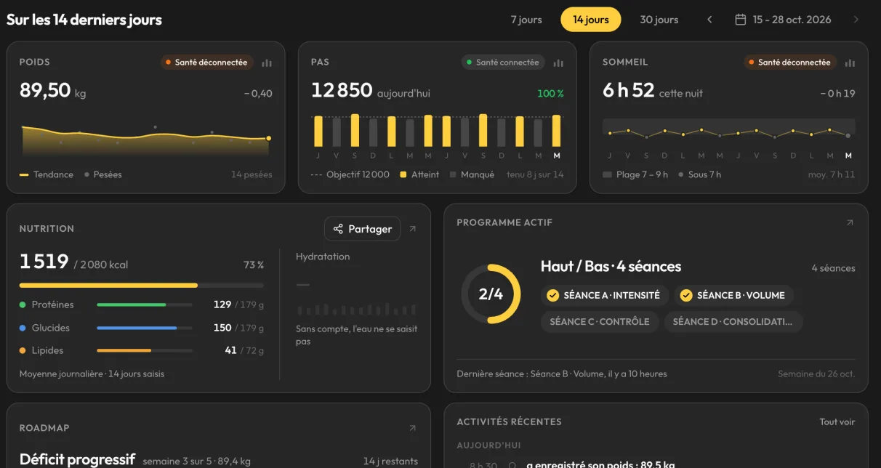Viewport: 881px width, 468px height.
Task: Go to previous period with left chevron
Action: click(x=709, y=20)
